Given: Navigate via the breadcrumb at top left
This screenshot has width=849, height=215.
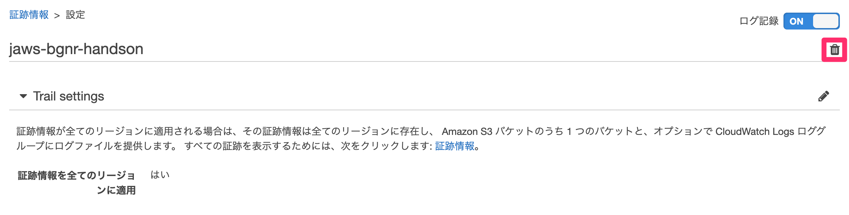Looking at the screenshot, I should [28, 15].
